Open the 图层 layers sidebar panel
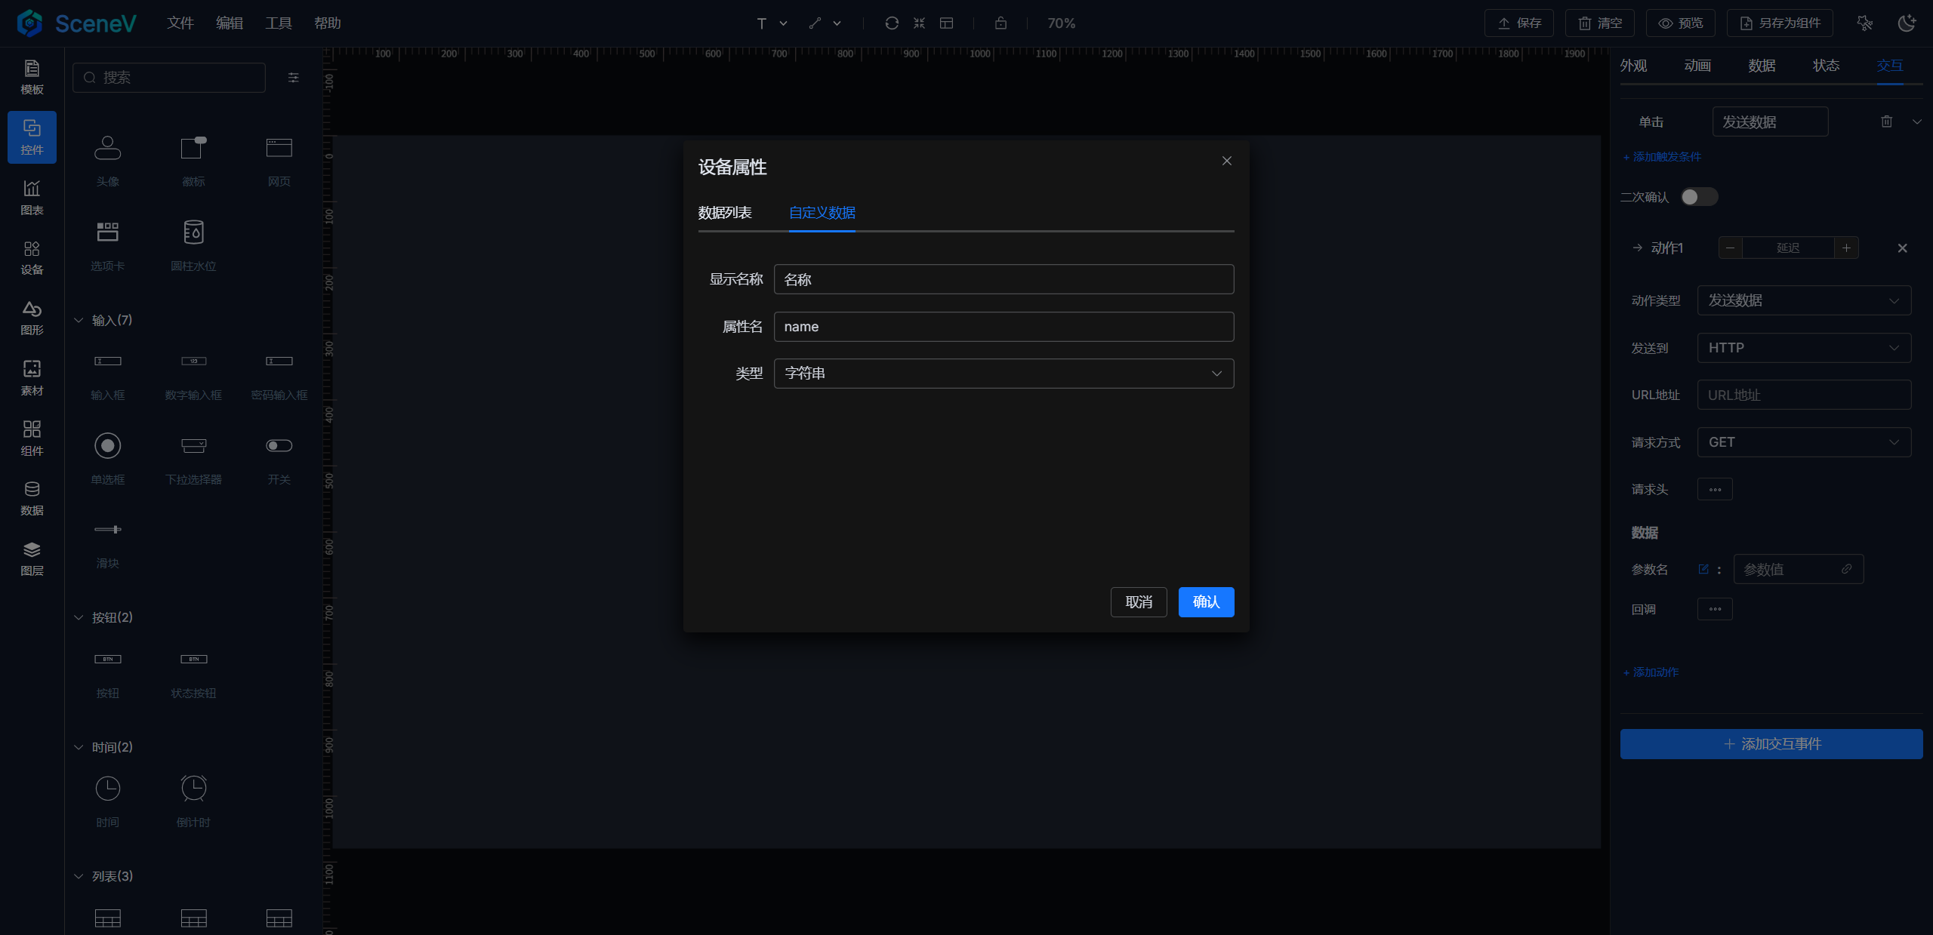This screenshot has width=1933, height=935. click(32, 558)
